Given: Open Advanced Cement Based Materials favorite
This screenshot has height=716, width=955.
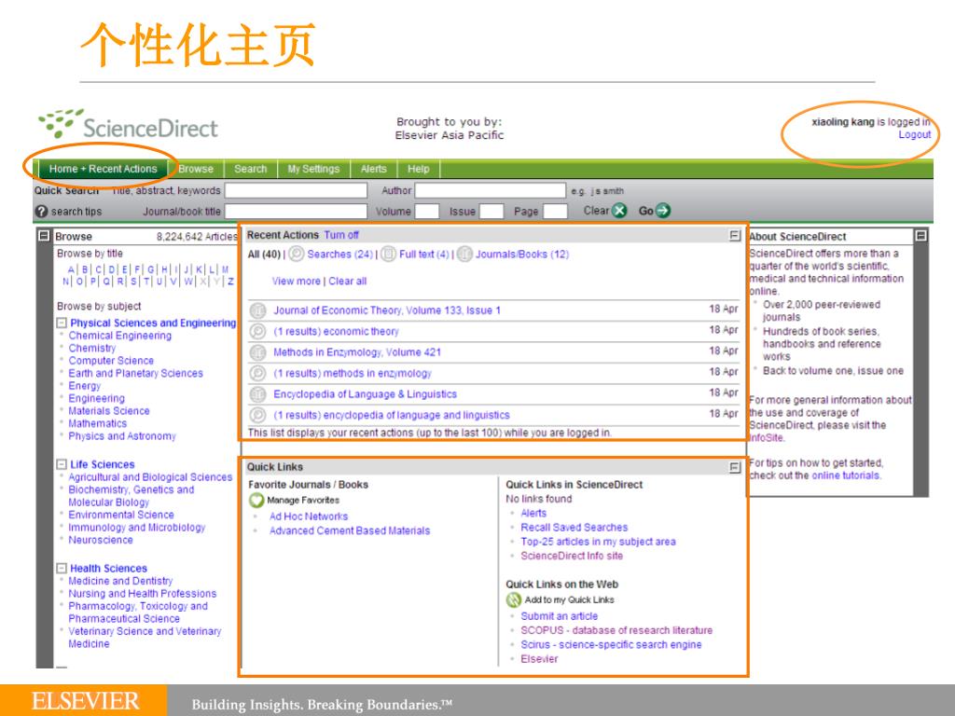Looking at the screenshot, I should (x=350, y=530).
